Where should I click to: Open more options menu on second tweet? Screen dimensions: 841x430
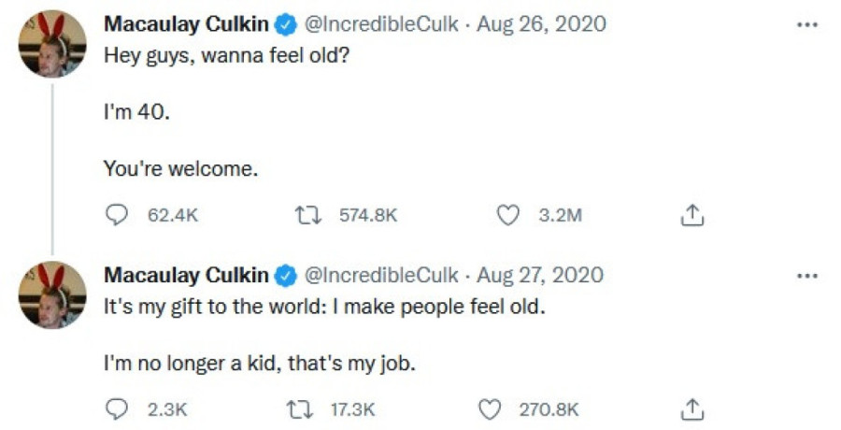click(806, 276)
